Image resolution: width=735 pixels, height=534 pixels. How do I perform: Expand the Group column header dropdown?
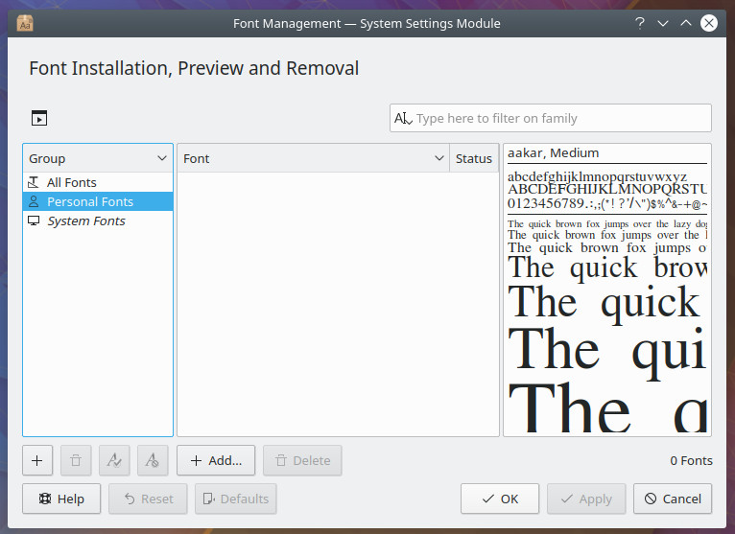pos(161,158)
